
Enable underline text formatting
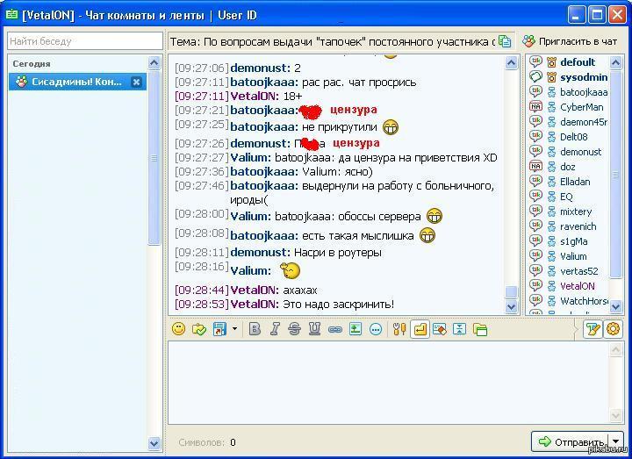314,329
